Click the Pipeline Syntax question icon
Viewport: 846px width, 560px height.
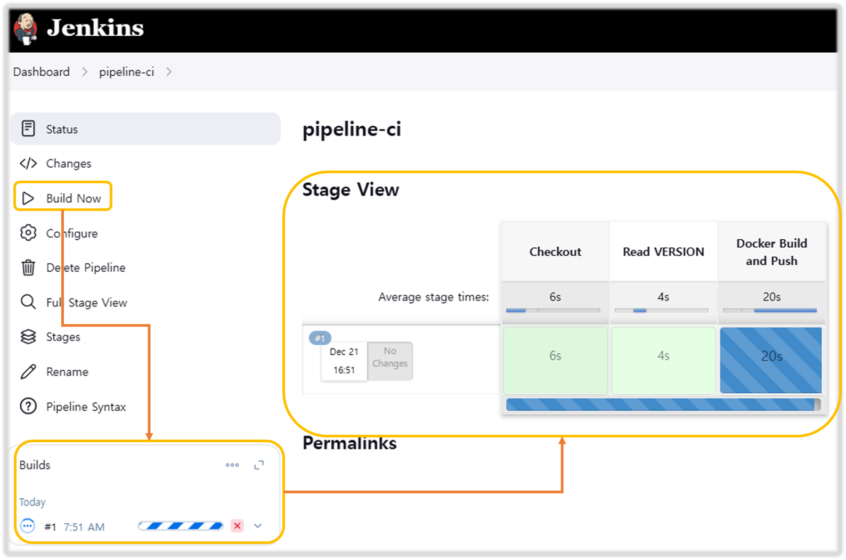[x=28, y=406]
